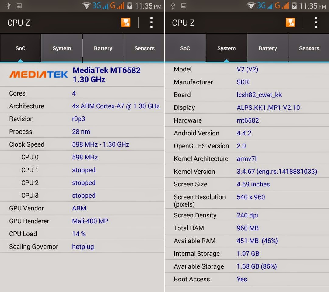Tap picture notification icon in right status bar
329x292 pixels.
[x=184, y=6]
